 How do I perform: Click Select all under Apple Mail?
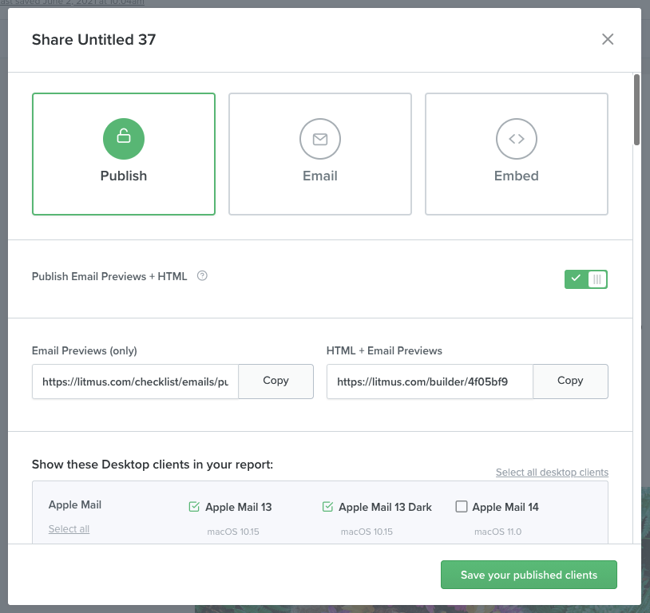tap(69, 529)
